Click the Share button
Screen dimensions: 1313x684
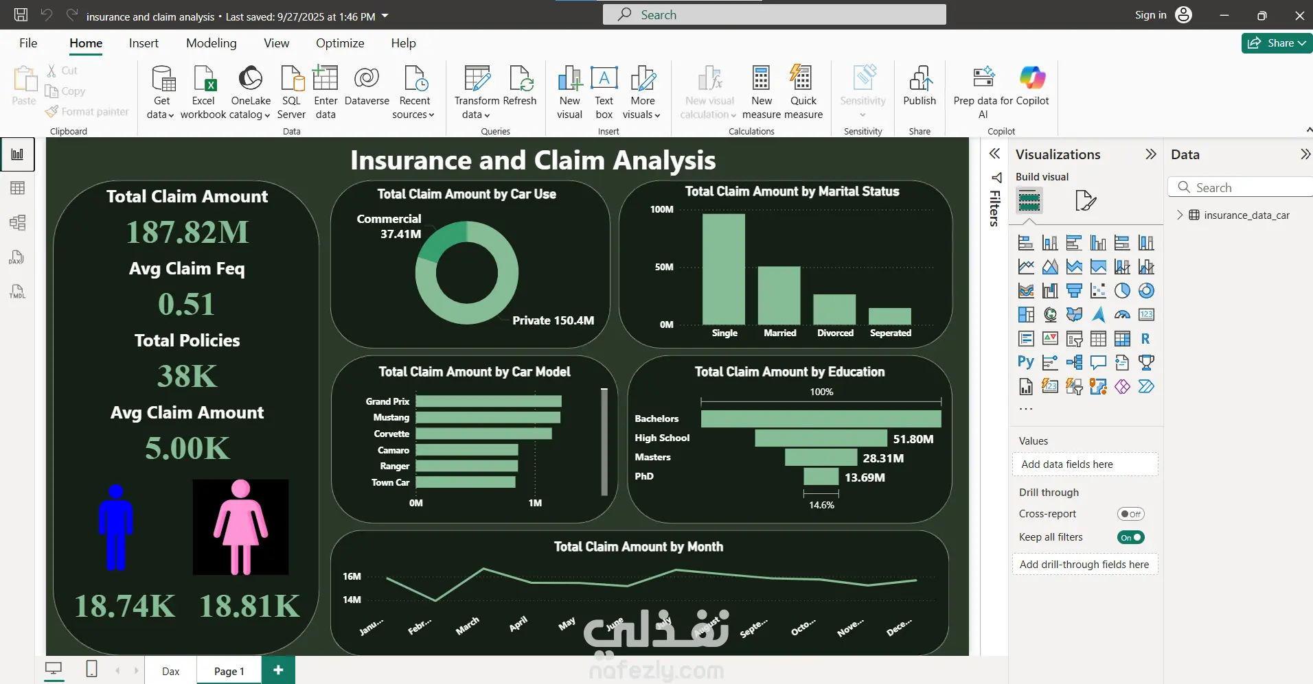pyautogui.click(x=1277, y=43)
